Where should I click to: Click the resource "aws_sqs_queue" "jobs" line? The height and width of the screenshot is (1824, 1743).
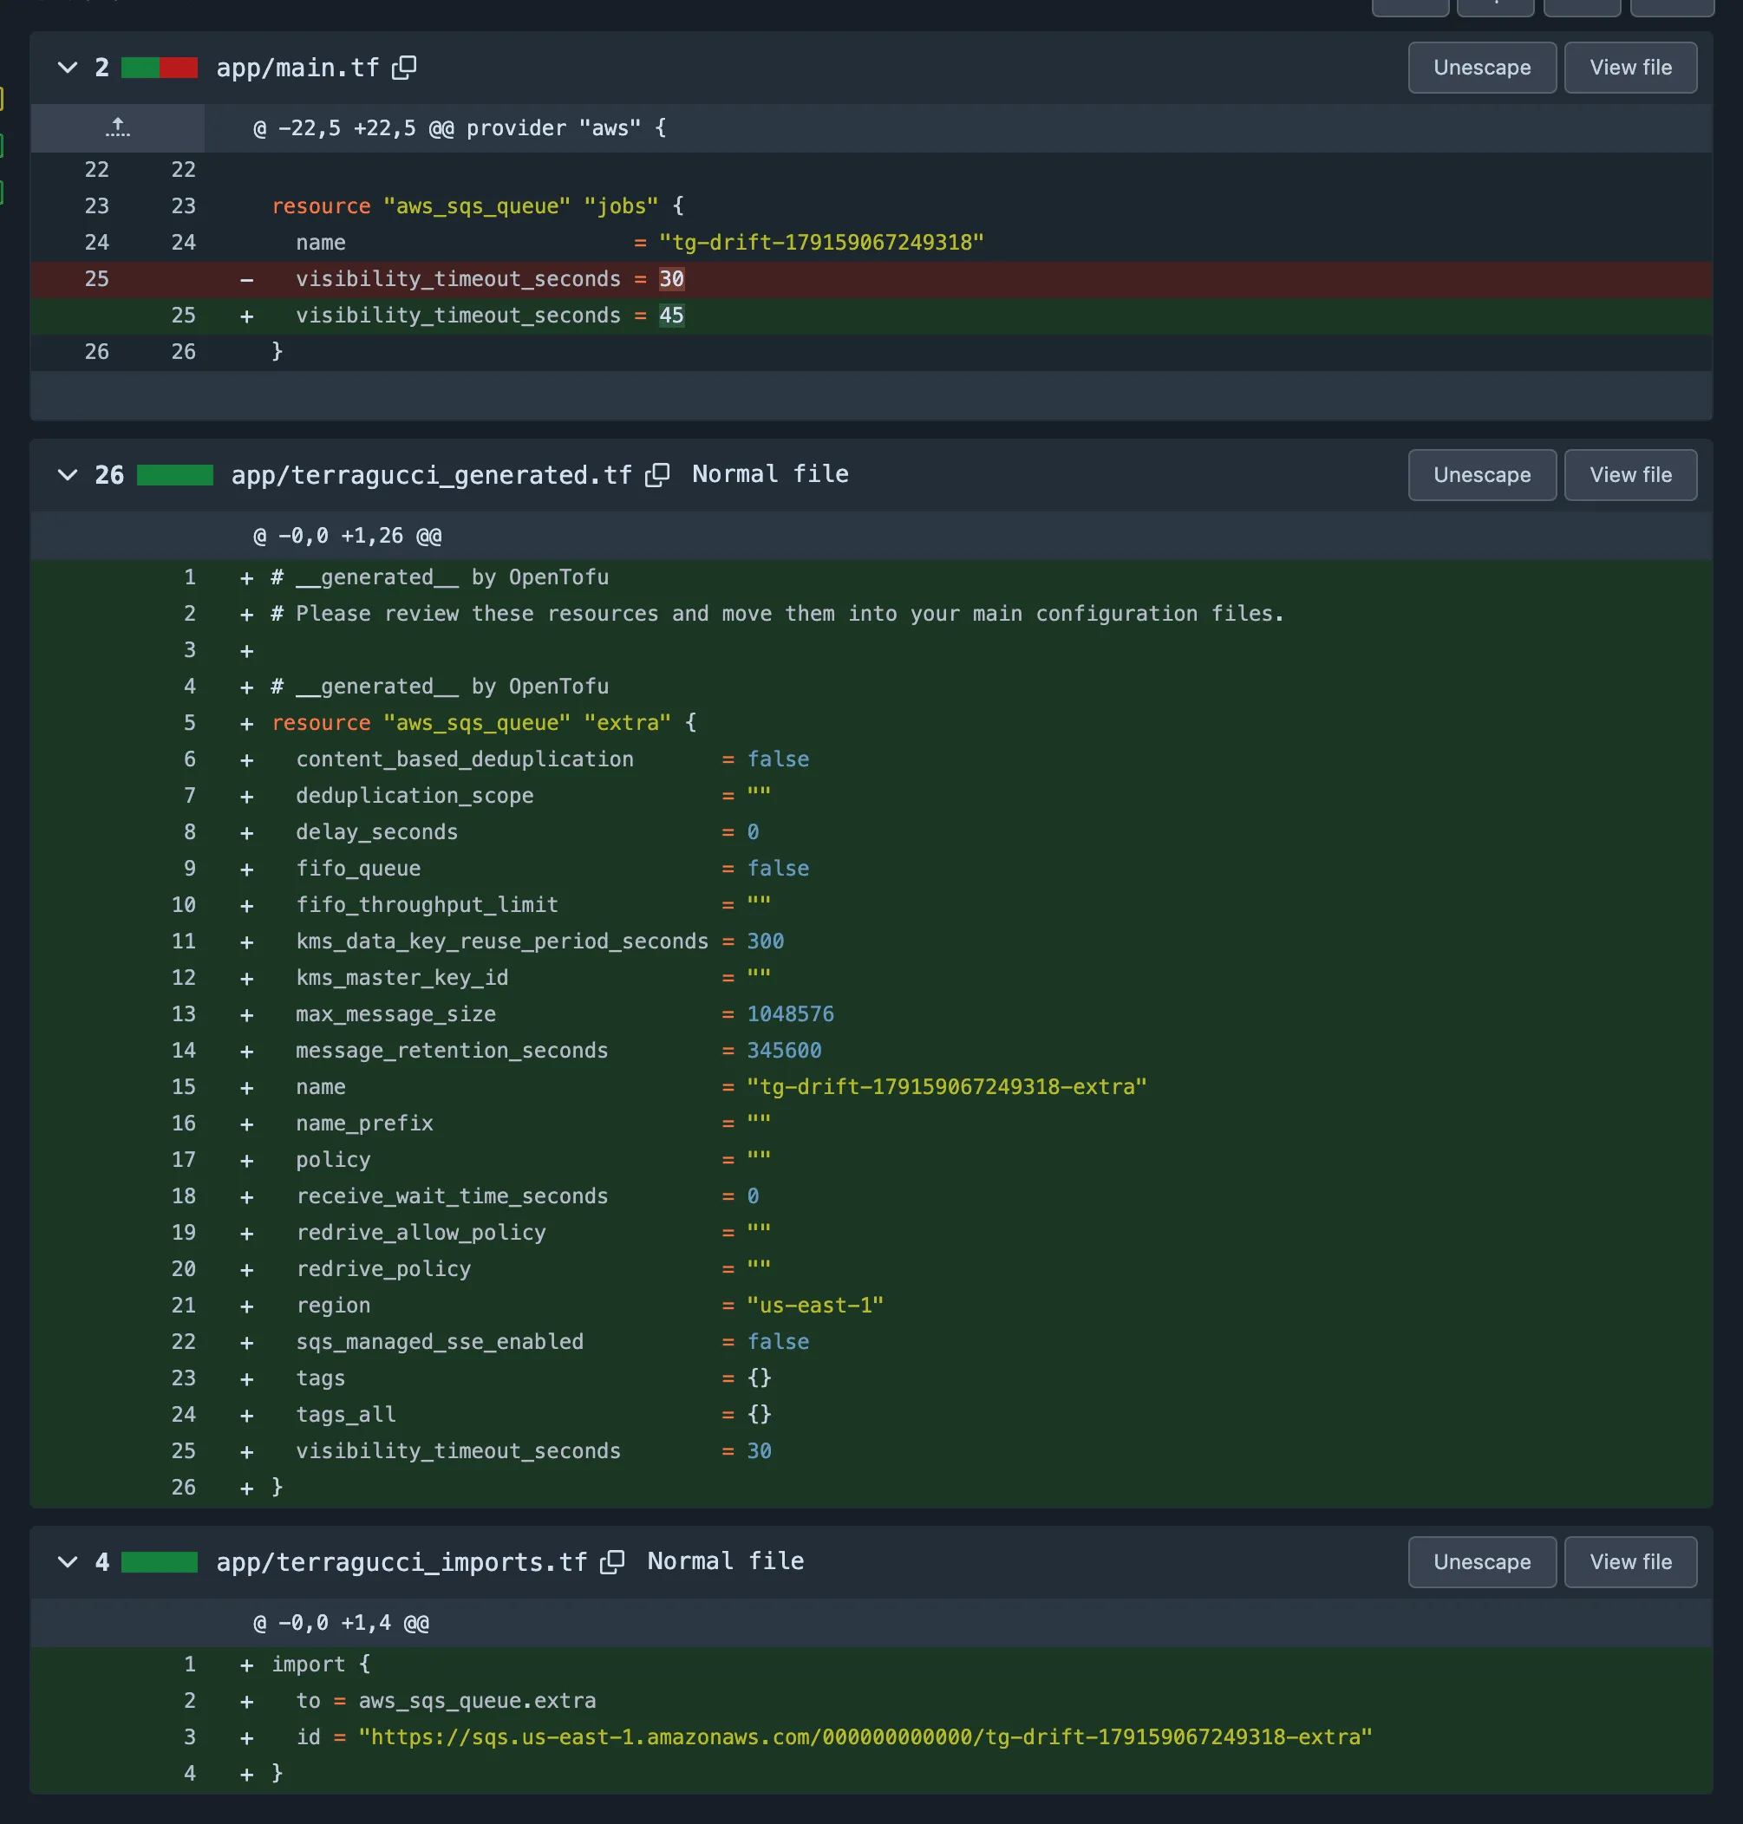(478, 206)
